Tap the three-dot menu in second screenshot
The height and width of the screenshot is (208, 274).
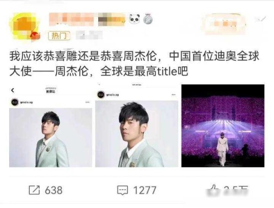click(174, 95)
